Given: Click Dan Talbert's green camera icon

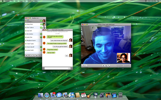Looking at the screenshot, I should pos(41,27).
